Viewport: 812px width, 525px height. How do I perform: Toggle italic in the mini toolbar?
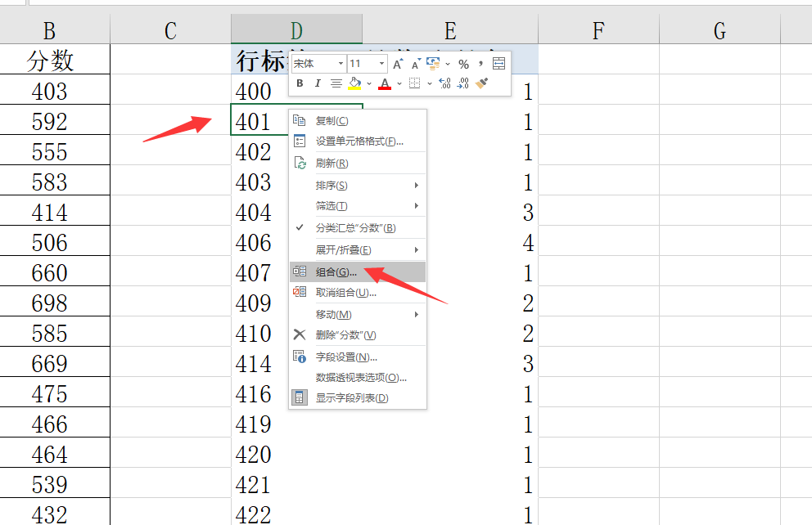pyautogui.click(x=318, y=83)
